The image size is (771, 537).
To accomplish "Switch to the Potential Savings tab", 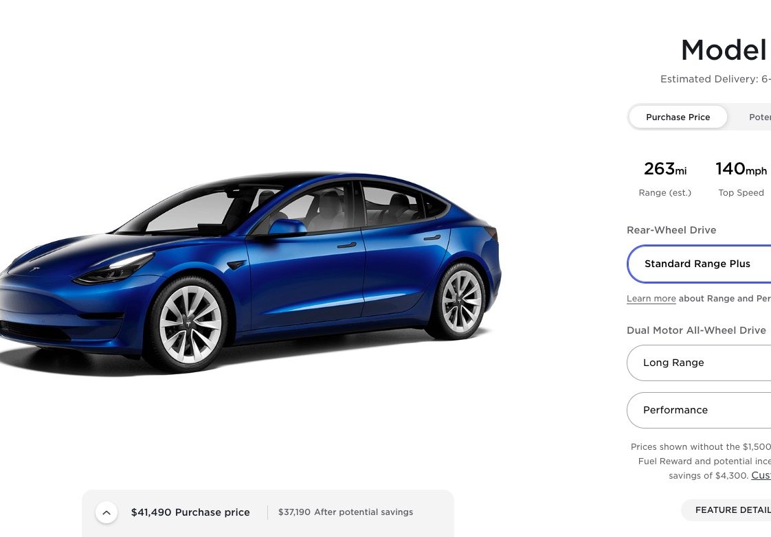I will (x=759, y=117).
